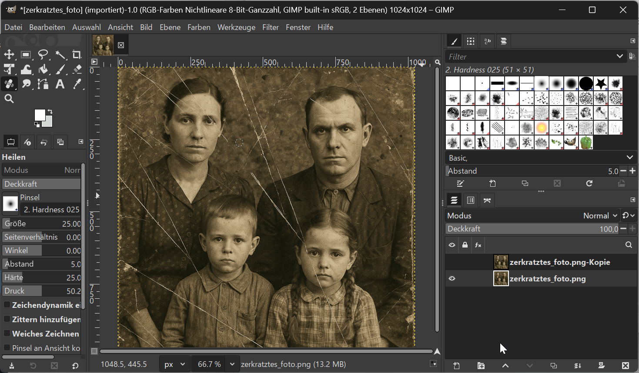Pick the Fuzzy Select magic wand tool
The width and height of the screenshot is (639, 373).
(x=60, y=55)
